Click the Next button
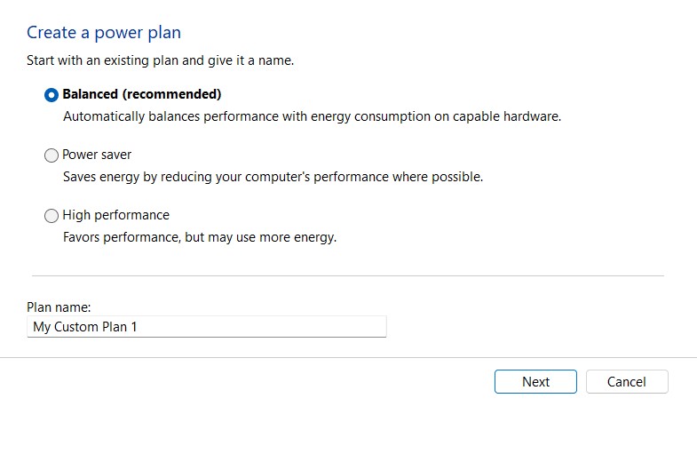The height and width of the screenshot is (454, 697). (x=535, y=381)
